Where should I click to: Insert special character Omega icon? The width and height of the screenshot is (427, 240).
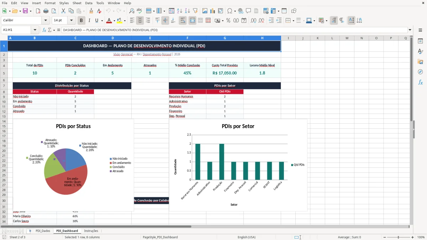[x=230, y=11]
